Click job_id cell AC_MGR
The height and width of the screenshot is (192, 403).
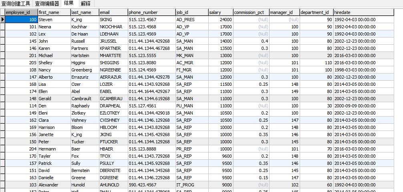192,63
